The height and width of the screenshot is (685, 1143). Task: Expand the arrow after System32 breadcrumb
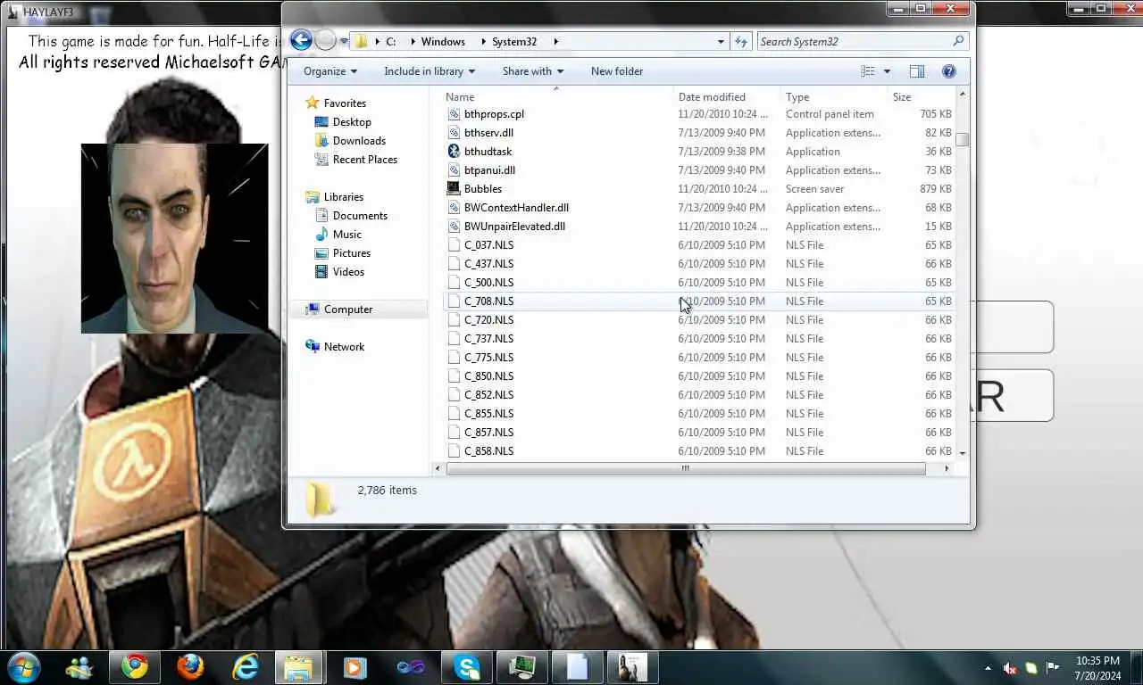555,41
